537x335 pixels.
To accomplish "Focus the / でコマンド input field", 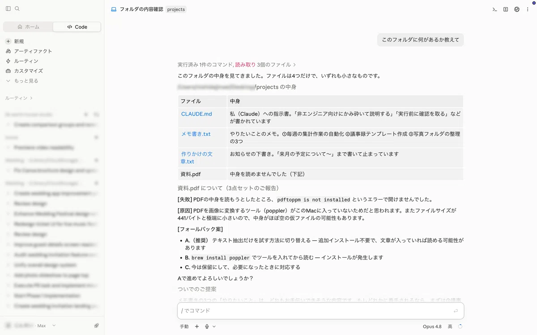I will (320, 311).
